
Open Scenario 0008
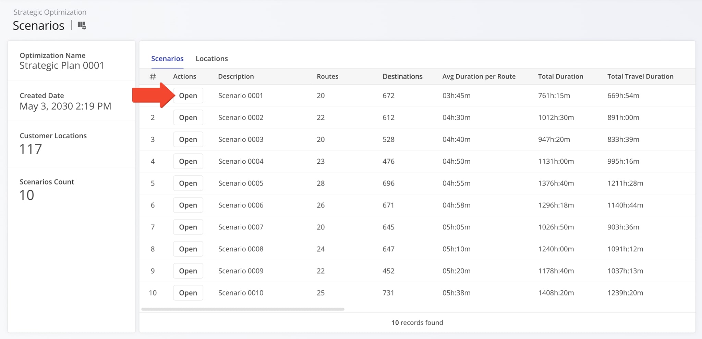(x=188, y=249)
